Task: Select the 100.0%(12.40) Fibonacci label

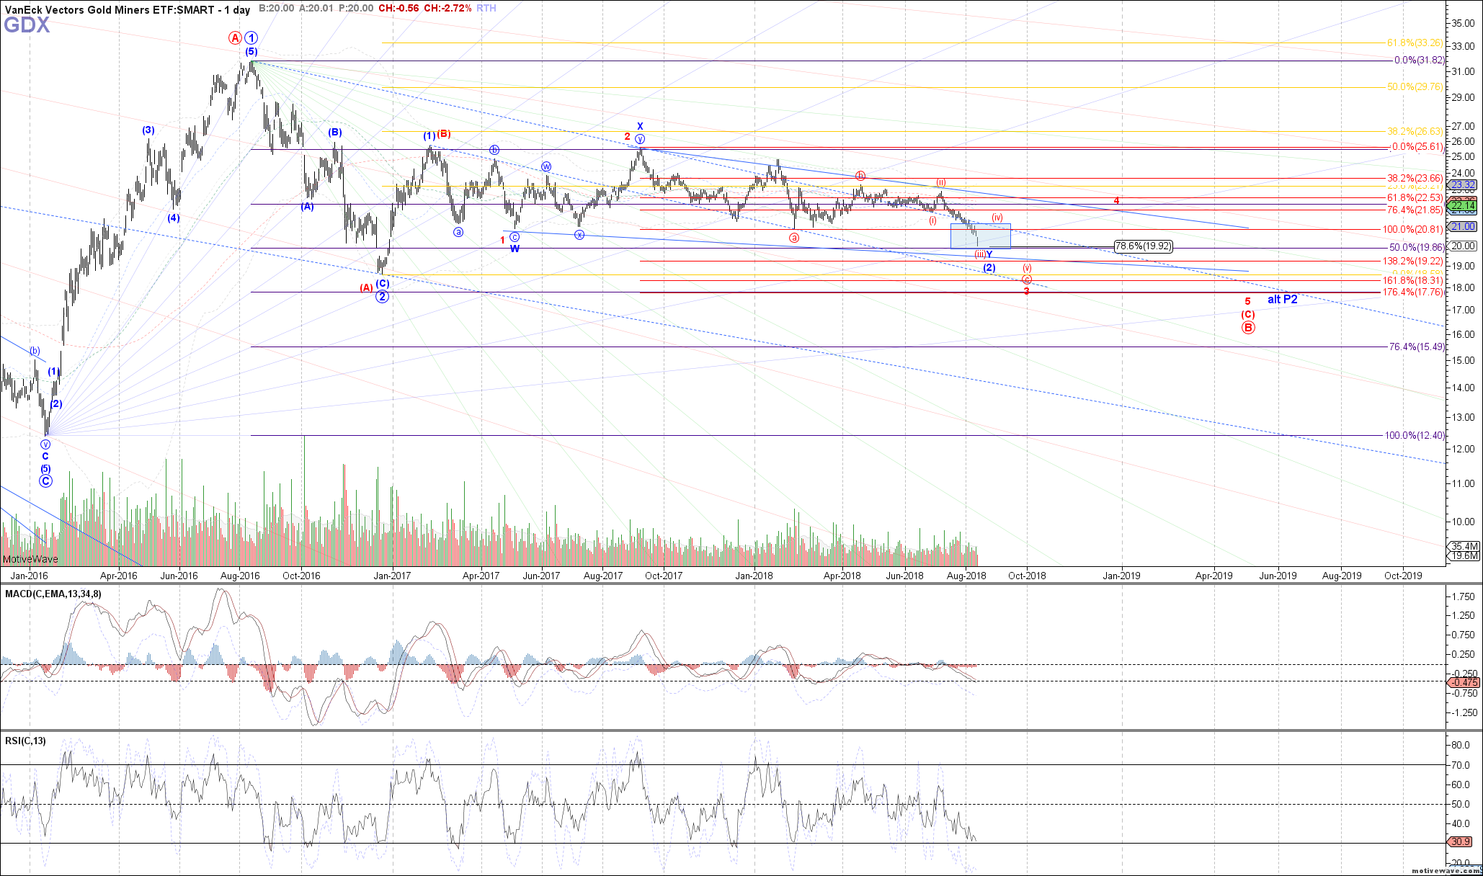Action: point(1415,435)
